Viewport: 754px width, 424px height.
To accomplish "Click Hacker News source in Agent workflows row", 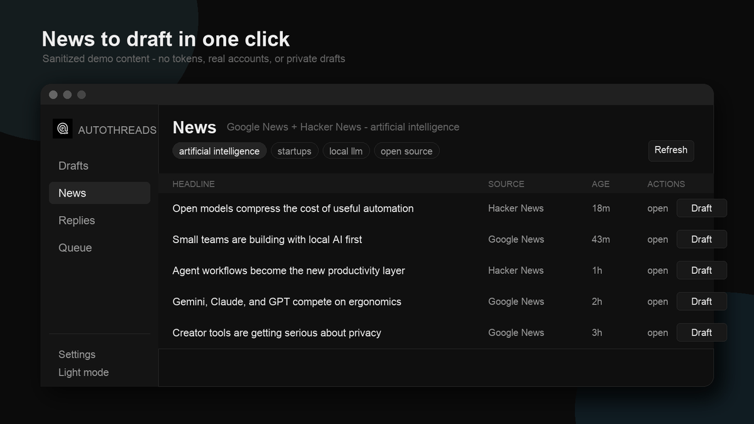I will [x=516, y=271].
